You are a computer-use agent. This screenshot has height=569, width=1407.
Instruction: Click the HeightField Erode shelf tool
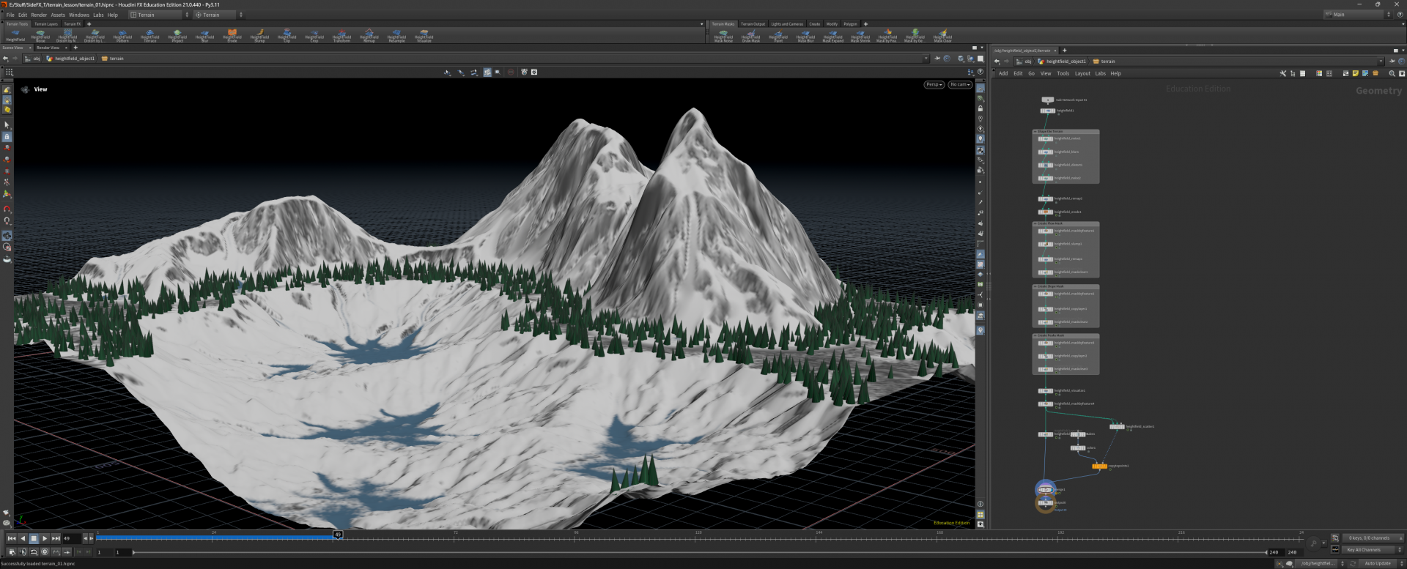pos(232,35)
